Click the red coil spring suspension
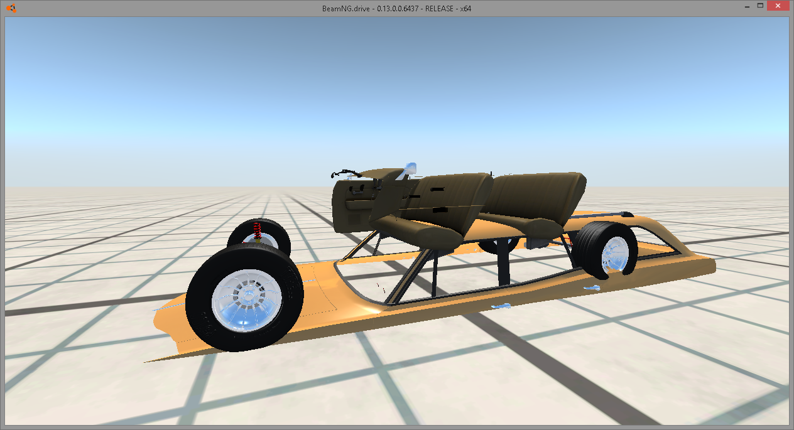 coord(258,230)
